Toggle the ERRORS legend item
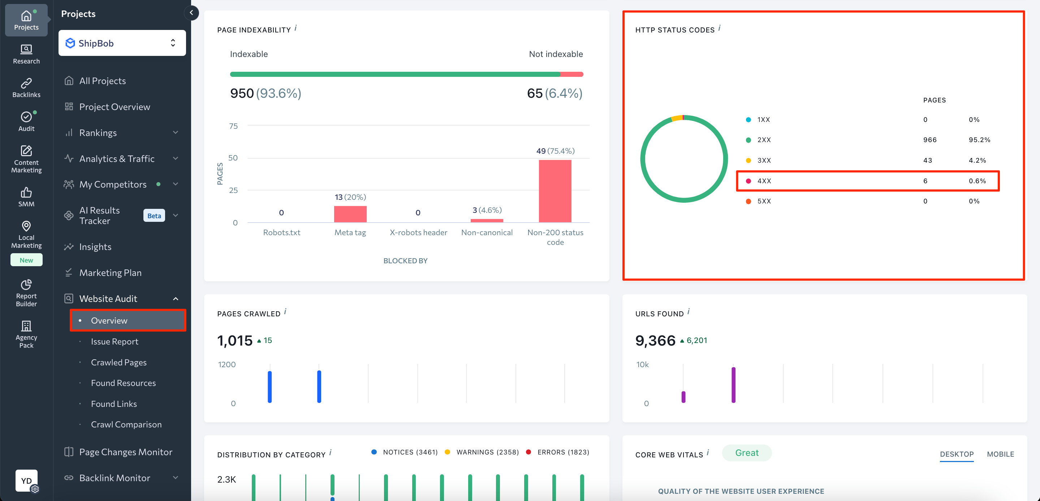This screenshot has height=501, width=1040. pyautogui.click(x=557, y=452)
